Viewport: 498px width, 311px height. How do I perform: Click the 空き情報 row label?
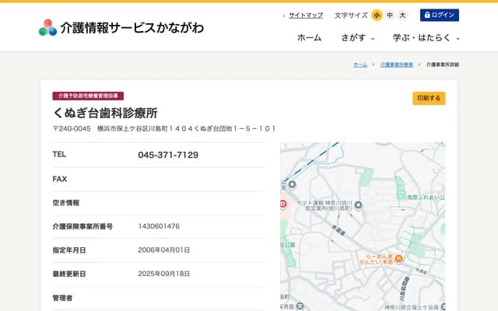[66, 203]
